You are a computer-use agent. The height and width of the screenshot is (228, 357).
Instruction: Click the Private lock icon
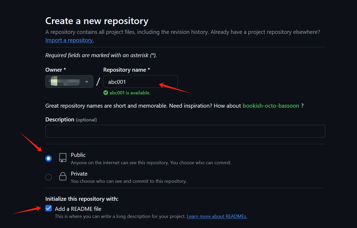click(x=63, y=176)
